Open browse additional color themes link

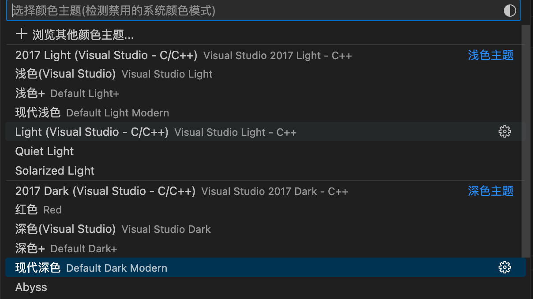(83, 34)
